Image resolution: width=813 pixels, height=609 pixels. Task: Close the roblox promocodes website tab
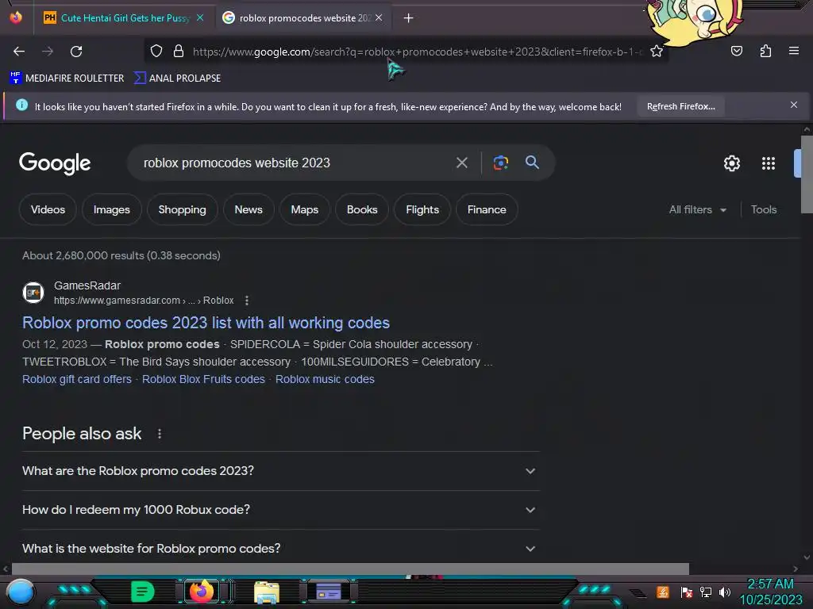point(379,17)
